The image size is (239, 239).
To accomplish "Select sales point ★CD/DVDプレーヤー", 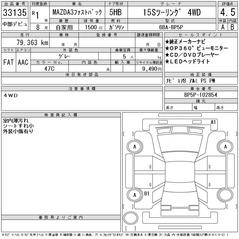I will 192,55.
